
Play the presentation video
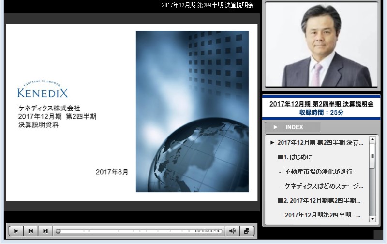[16, 231]
